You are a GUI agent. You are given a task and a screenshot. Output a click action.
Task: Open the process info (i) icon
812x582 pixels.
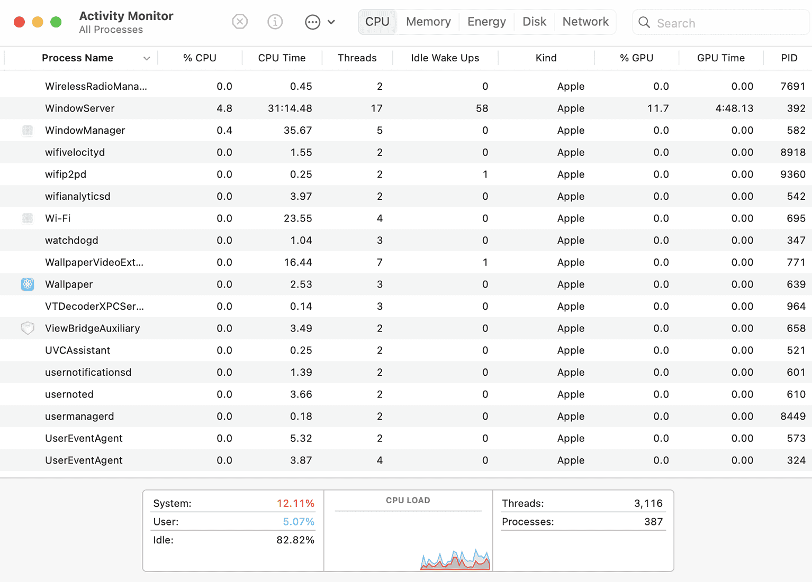tap(275, 22)
